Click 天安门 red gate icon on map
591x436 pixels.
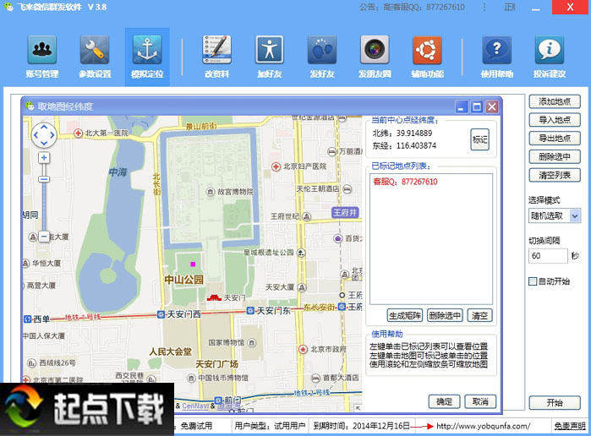214,297
